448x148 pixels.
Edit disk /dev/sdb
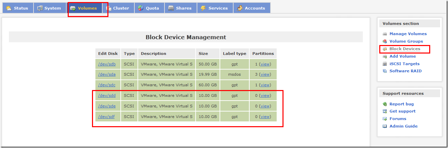(x=107, y=64)
